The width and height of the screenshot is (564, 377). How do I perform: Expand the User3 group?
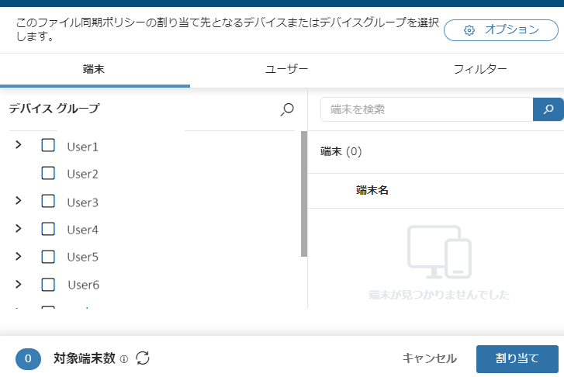click(x=19, y=201)
